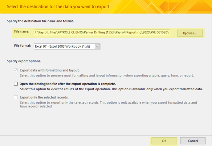Enable Open the destination file checkbox
212x146 pixels.
pyautogui.click(x=16, y=84)
